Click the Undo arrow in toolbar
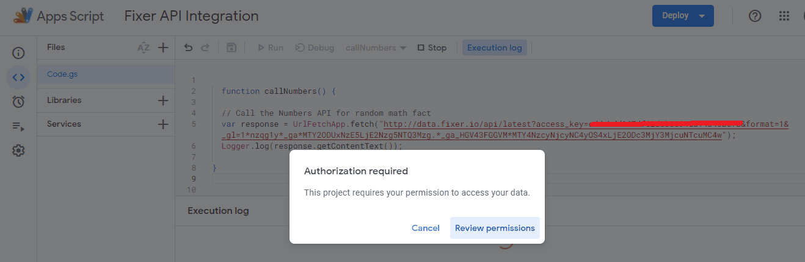This screenshot has width=805, height=262. coord(188,48)
